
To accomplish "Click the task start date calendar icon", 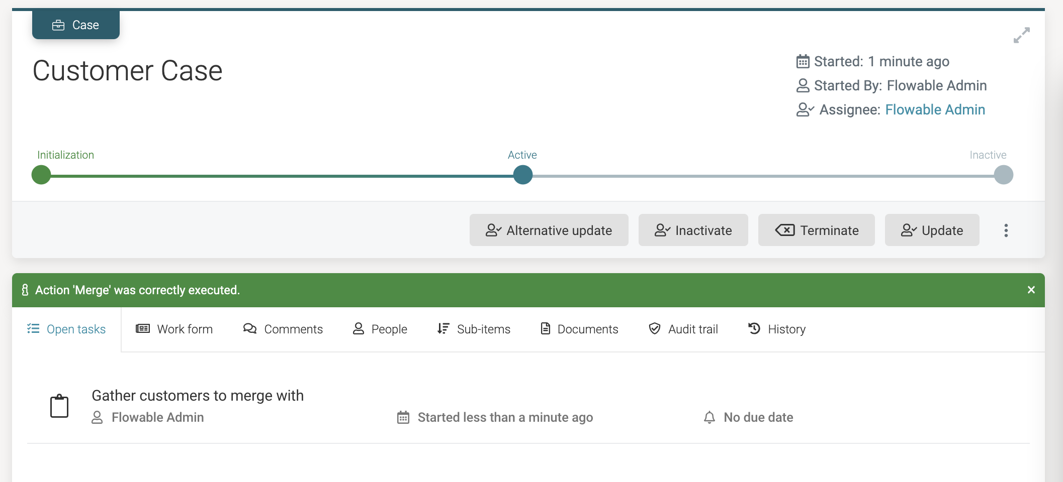I will tap(403, 417).
